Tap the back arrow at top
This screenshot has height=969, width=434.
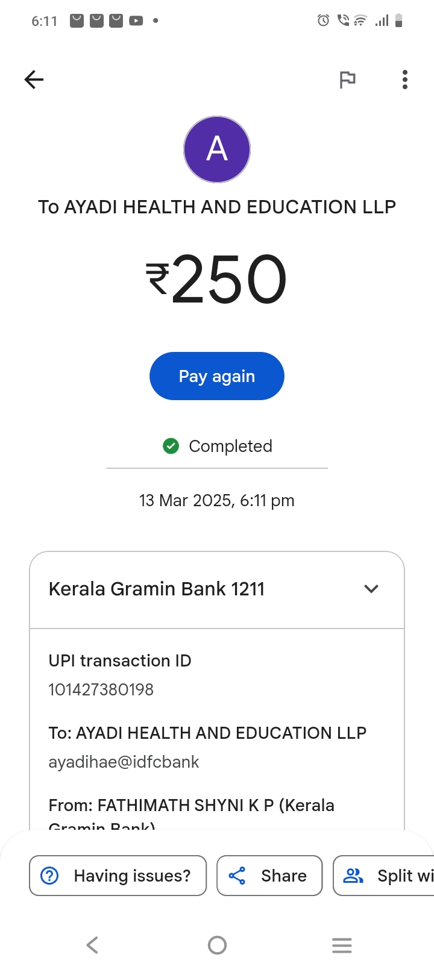pyautogui.click(x=34, y=80)
